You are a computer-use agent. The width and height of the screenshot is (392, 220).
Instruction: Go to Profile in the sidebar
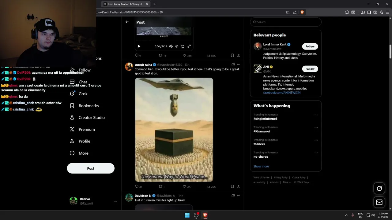coord(80,141)
